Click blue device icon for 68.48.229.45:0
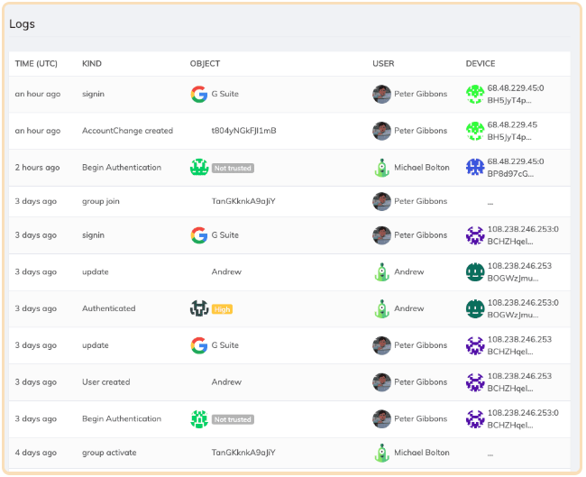Screen dimensions: 586x477 point(474,167)
